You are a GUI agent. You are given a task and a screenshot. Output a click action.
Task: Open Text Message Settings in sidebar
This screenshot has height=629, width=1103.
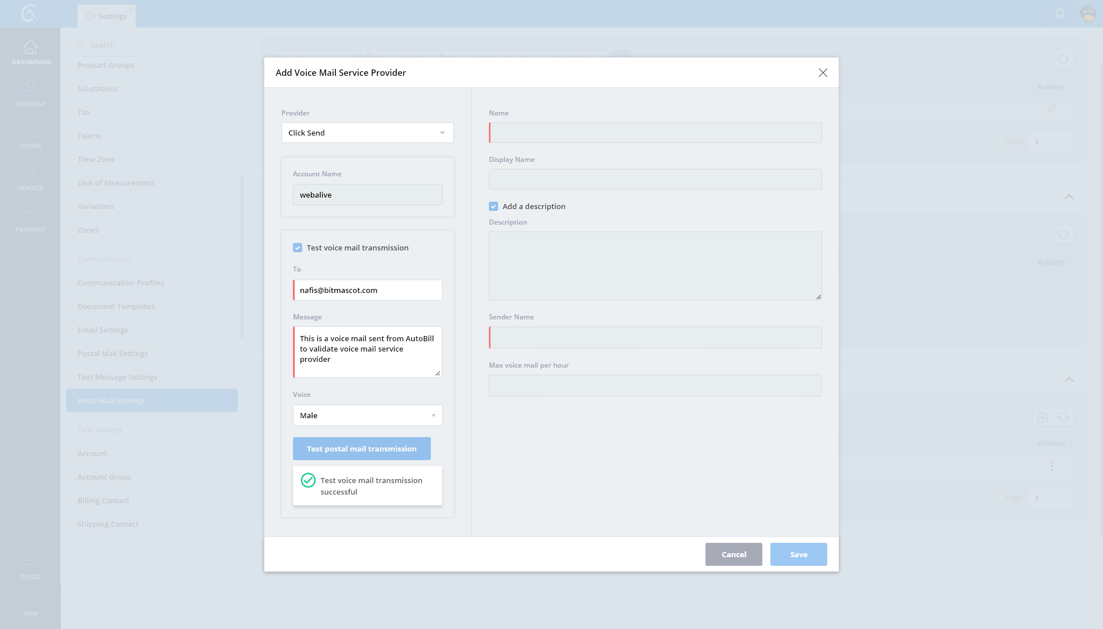click(x=117, y=377)
